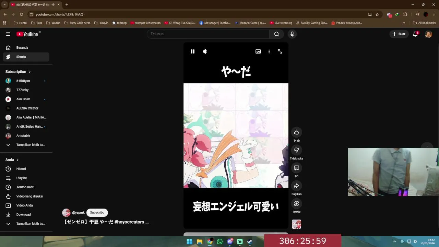Open Chrome extensions puzzle icon
Image resolution: width=439 pixels, height=247 pixels.
tap(405, 14)
